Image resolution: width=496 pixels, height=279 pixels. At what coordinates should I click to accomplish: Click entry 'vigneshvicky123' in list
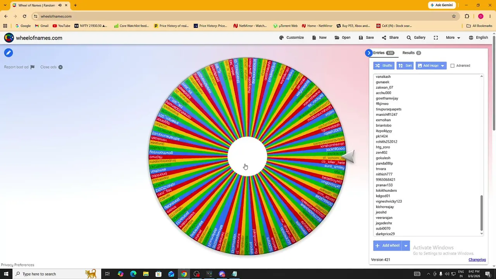pos(389,201)
